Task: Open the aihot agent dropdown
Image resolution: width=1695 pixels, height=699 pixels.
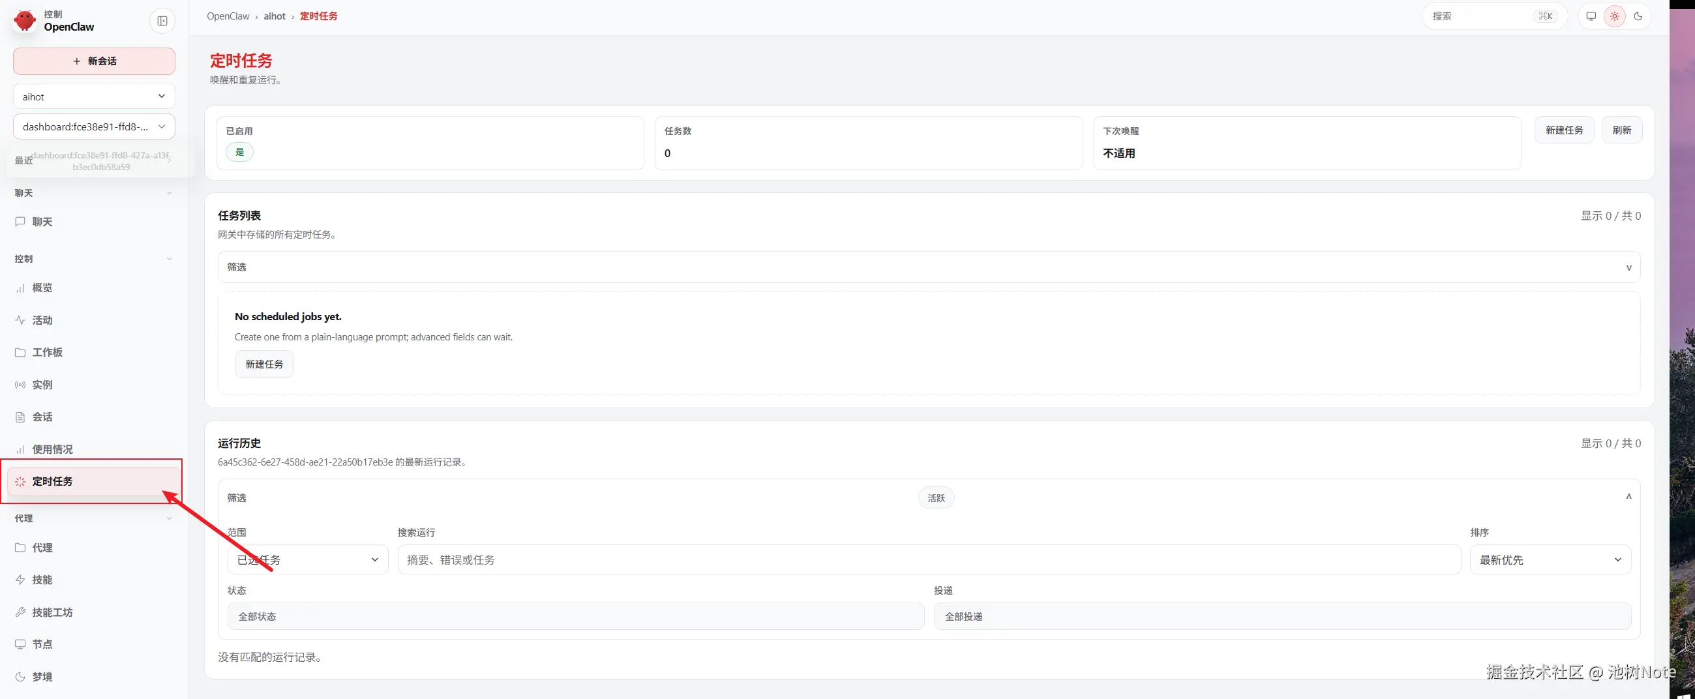Action: 94,97
